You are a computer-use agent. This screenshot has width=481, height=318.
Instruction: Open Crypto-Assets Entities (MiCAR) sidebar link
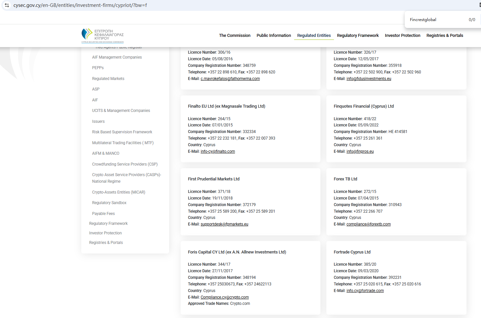click(118, 192)
